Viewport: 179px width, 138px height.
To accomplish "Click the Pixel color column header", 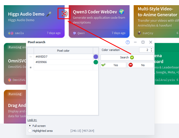I will (63, 51).
